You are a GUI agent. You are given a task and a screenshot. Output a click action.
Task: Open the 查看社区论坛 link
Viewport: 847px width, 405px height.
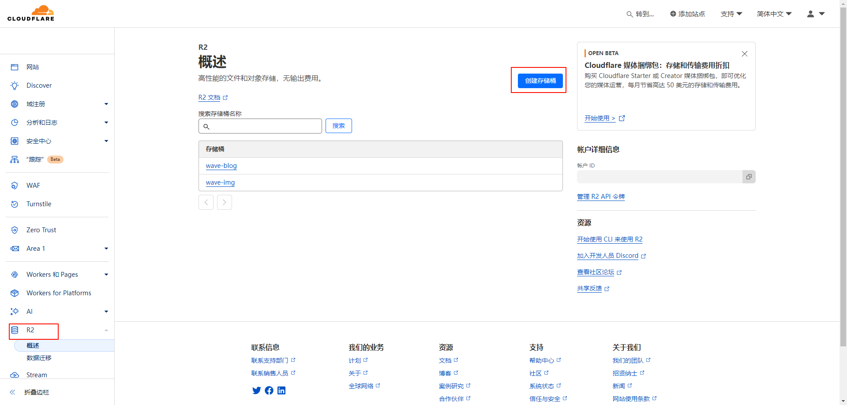pos(599,272)
